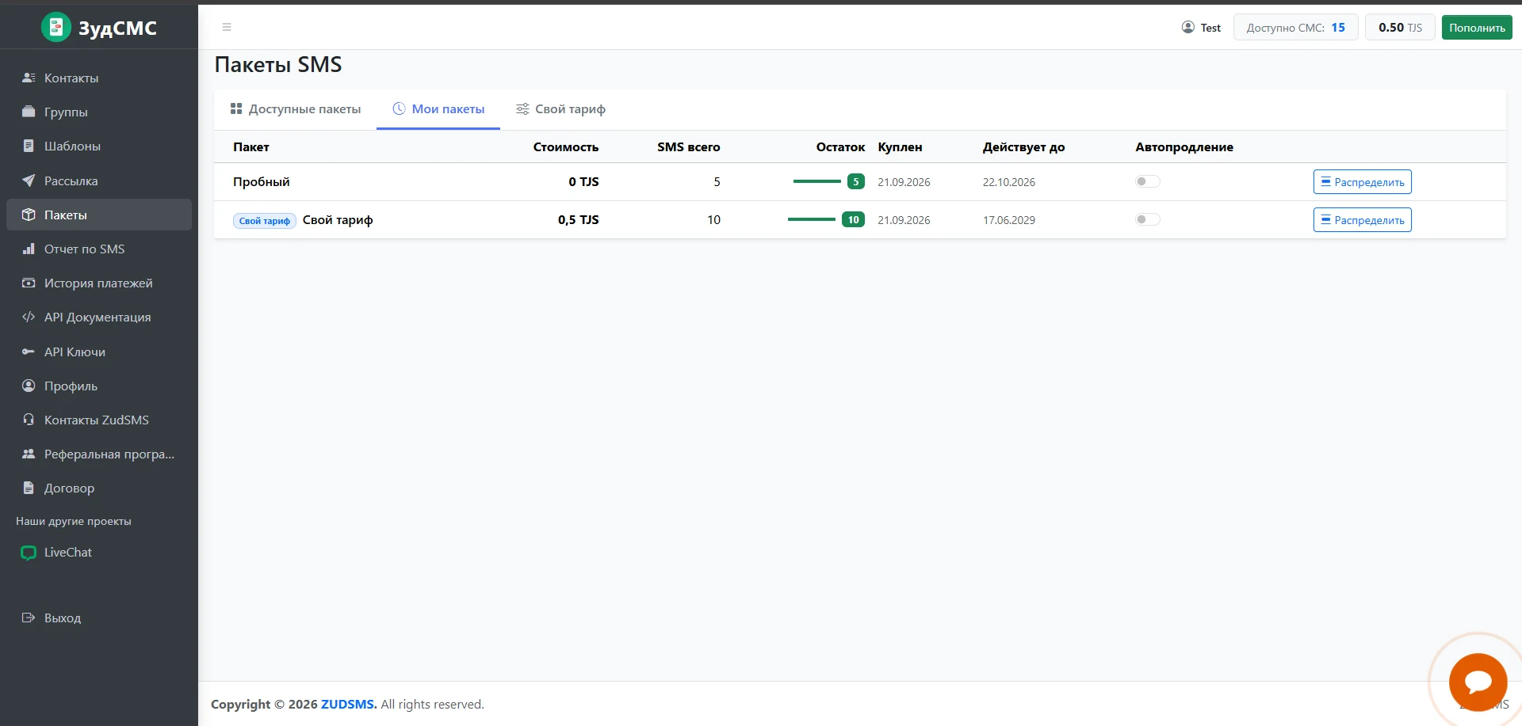Click the hamburger menu icon in header
The width and height of the screenshot is (1522, 726).
pos(227,27)
